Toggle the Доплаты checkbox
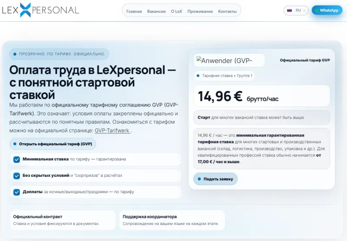The height and width of the screenshot is (241, 347). (16, 192)
